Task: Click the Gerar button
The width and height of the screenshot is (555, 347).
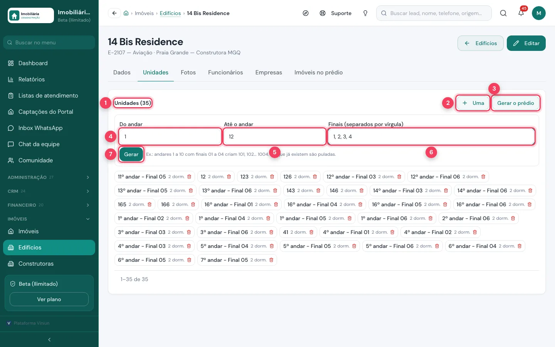Action: pos(131,154)
